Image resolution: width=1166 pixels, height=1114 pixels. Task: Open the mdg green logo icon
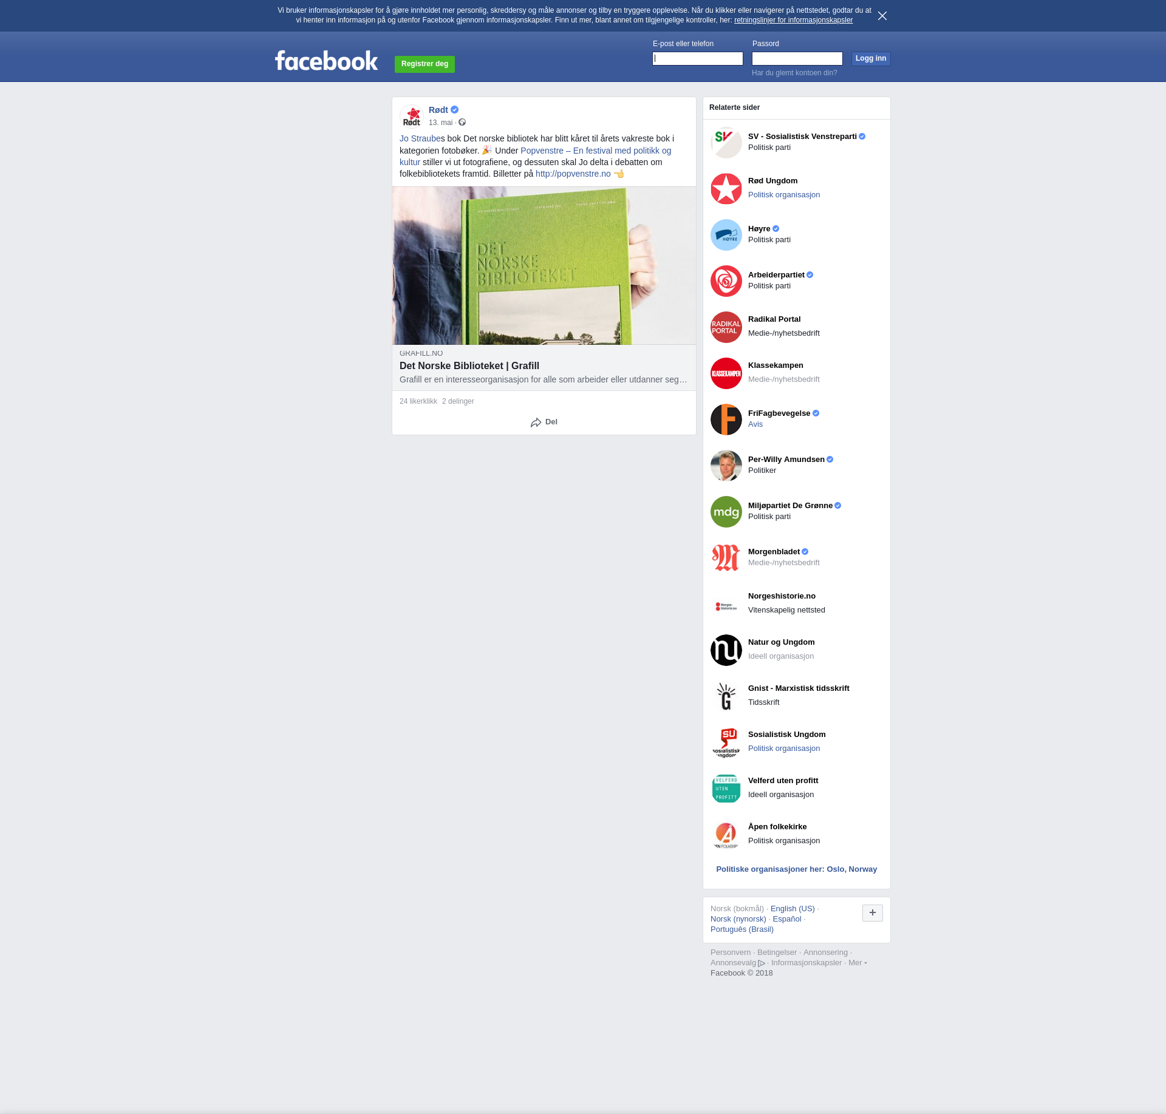(726, 512)
